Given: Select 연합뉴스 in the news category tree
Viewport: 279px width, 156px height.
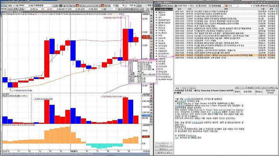Looking at the screenshot, I should (x=162, y=25).
